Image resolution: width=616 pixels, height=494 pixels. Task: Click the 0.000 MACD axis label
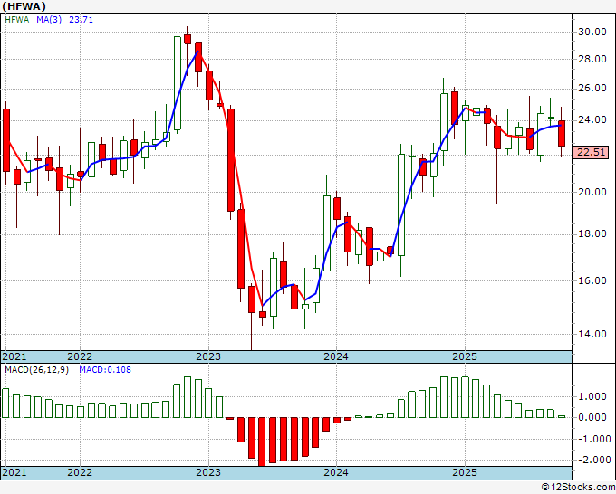tap(592, 417)
